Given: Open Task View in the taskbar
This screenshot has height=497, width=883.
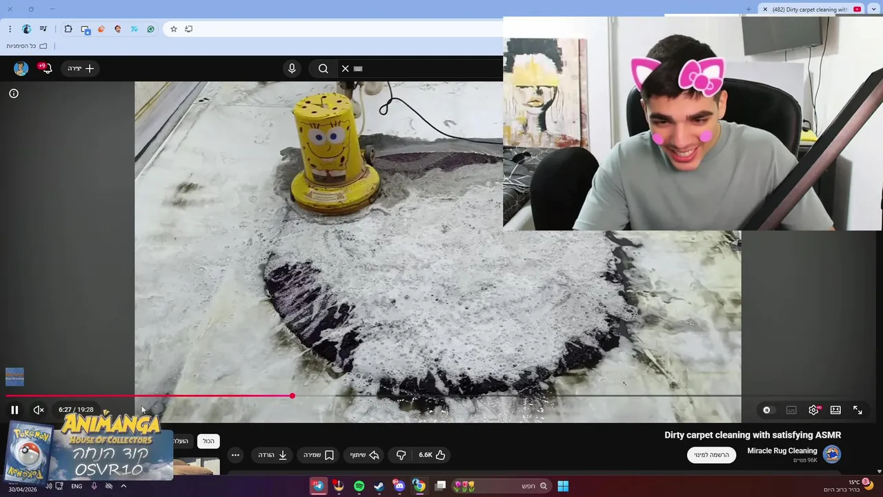Looking at the screenshot, I should pyautogui.click(x=440, y=486).
